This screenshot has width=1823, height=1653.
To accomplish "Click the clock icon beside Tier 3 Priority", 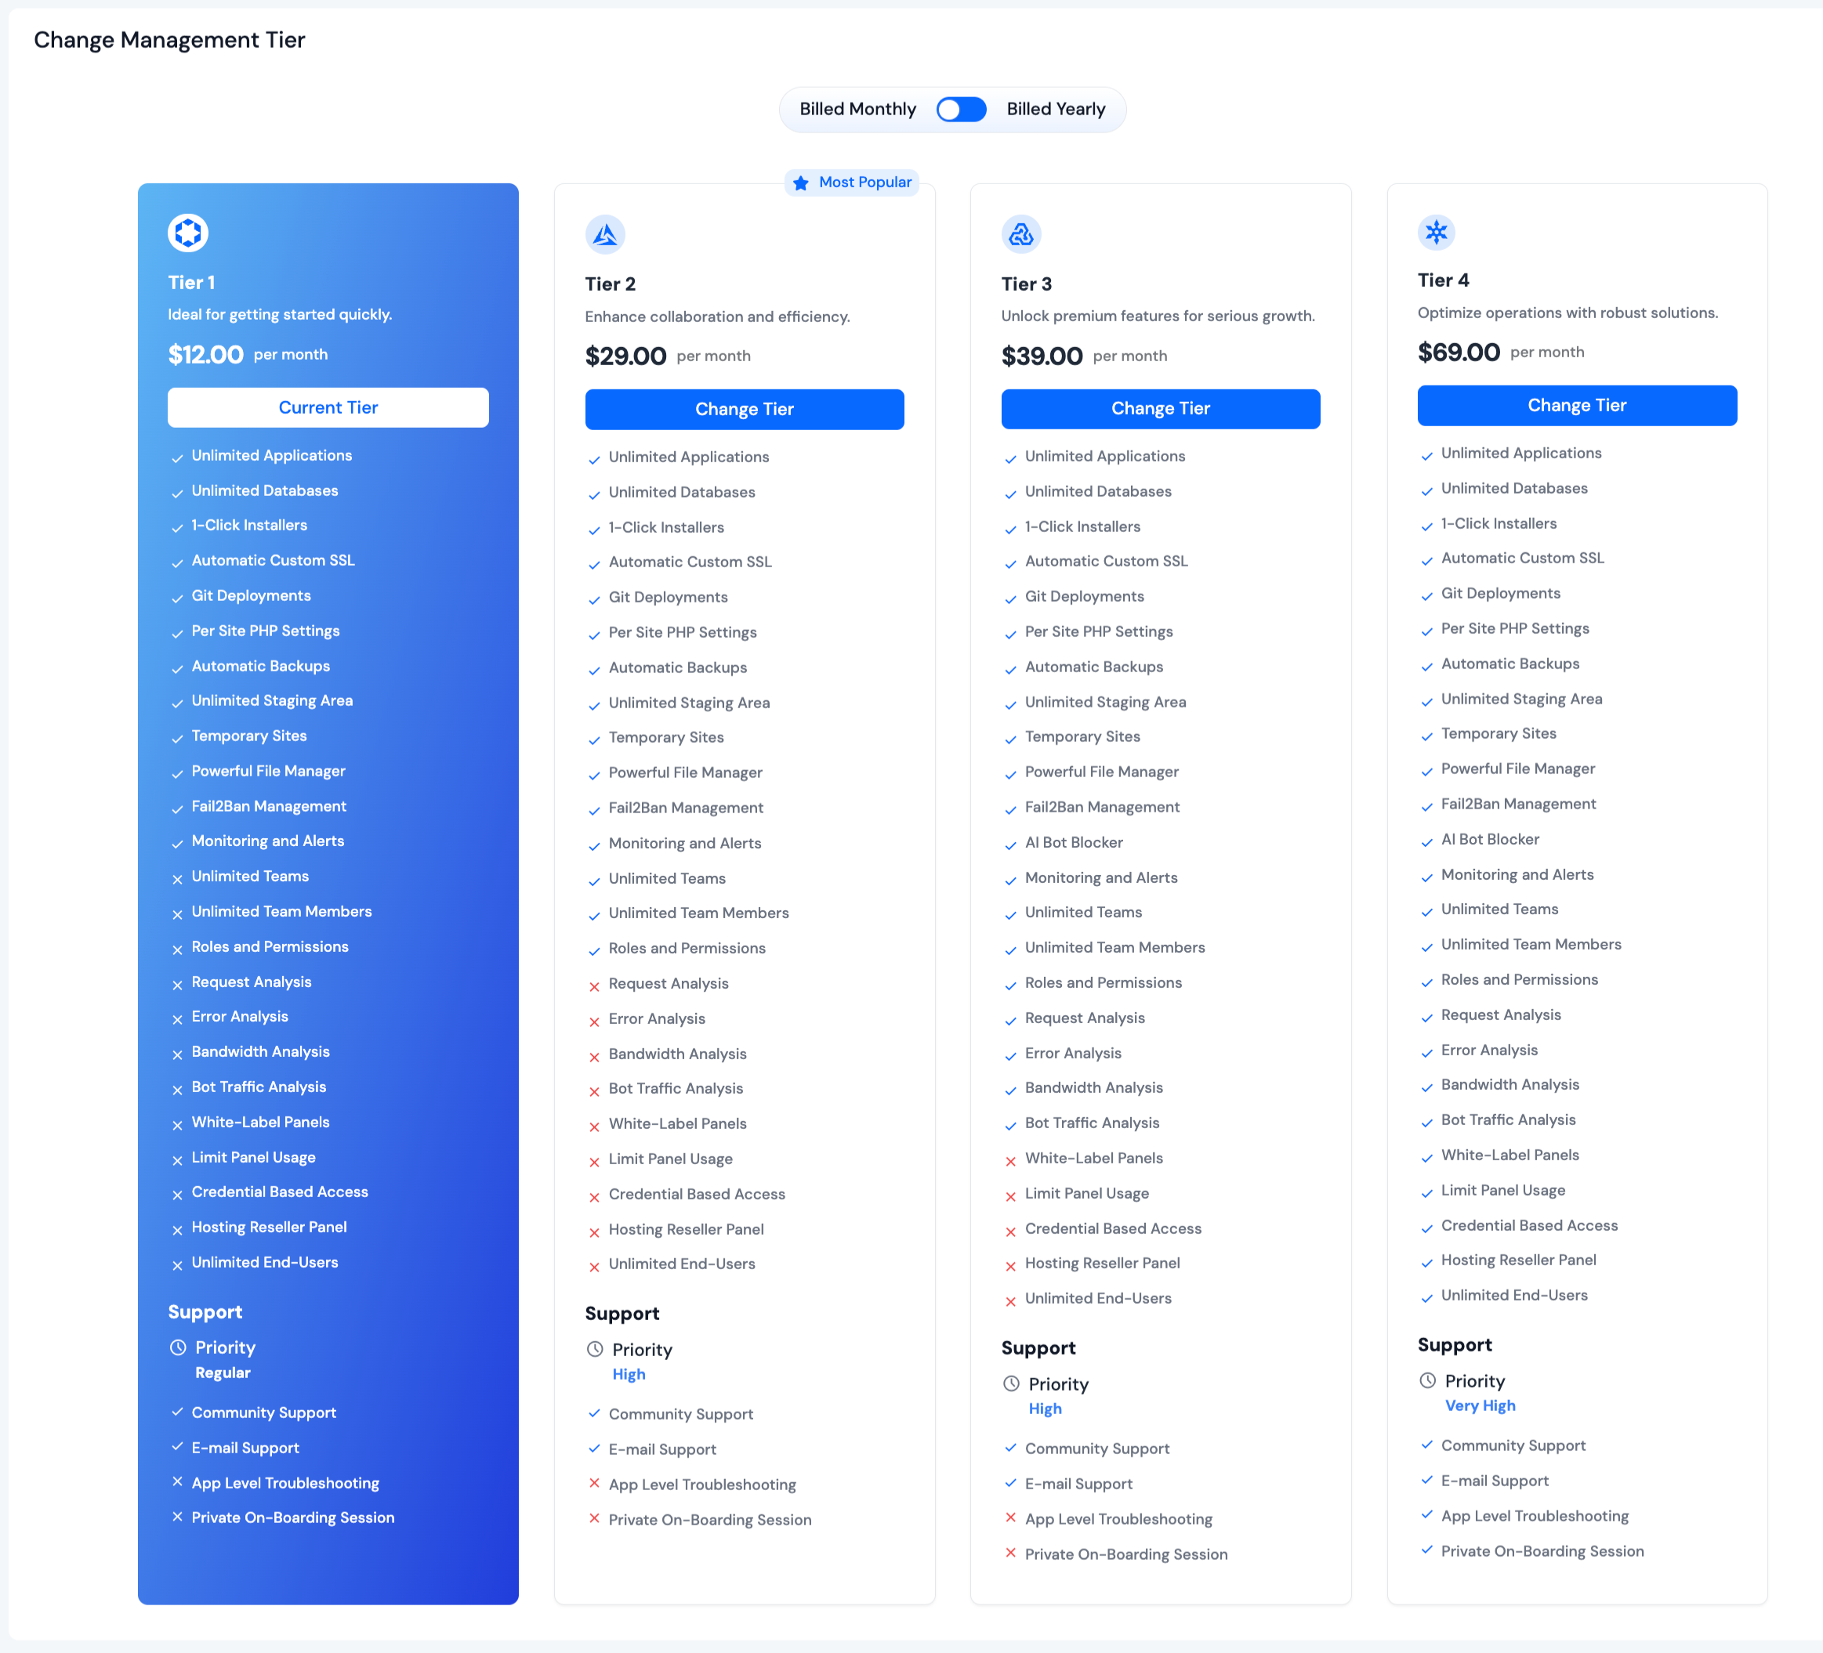I will (1011, 1384).
